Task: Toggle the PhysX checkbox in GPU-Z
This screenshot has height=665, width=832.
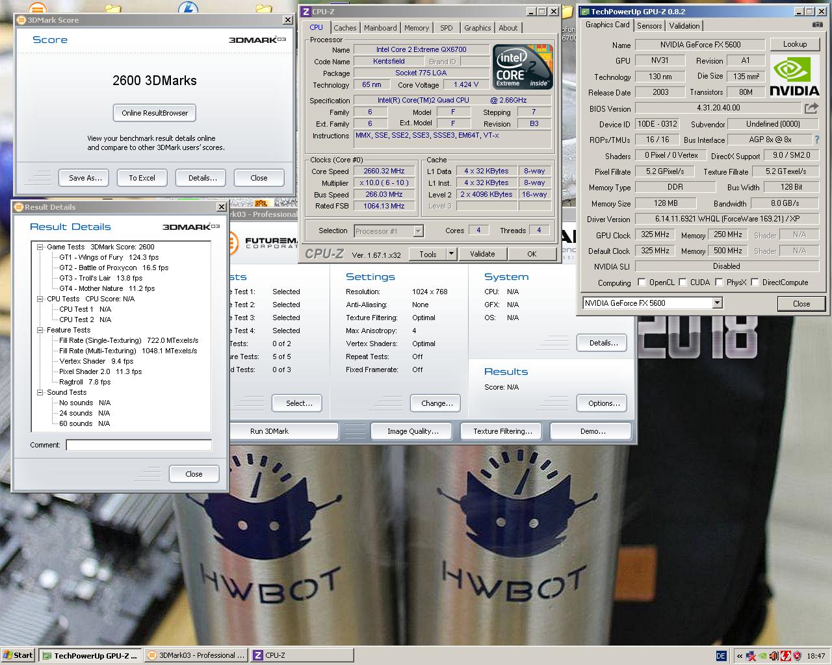Action: 719,282
